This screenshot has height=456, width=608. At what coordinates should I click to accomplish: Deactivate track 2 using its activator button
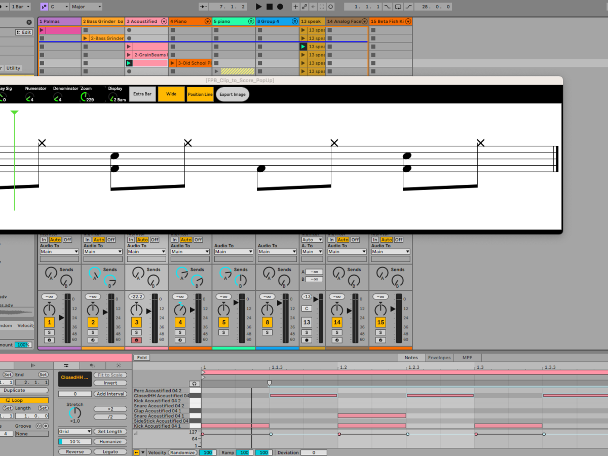[92, 322]
